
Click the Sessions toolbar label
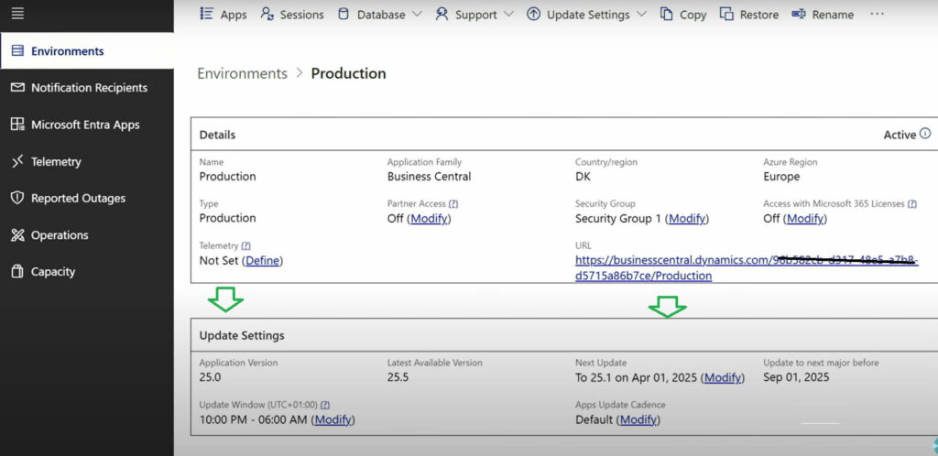tap(300, 15)
